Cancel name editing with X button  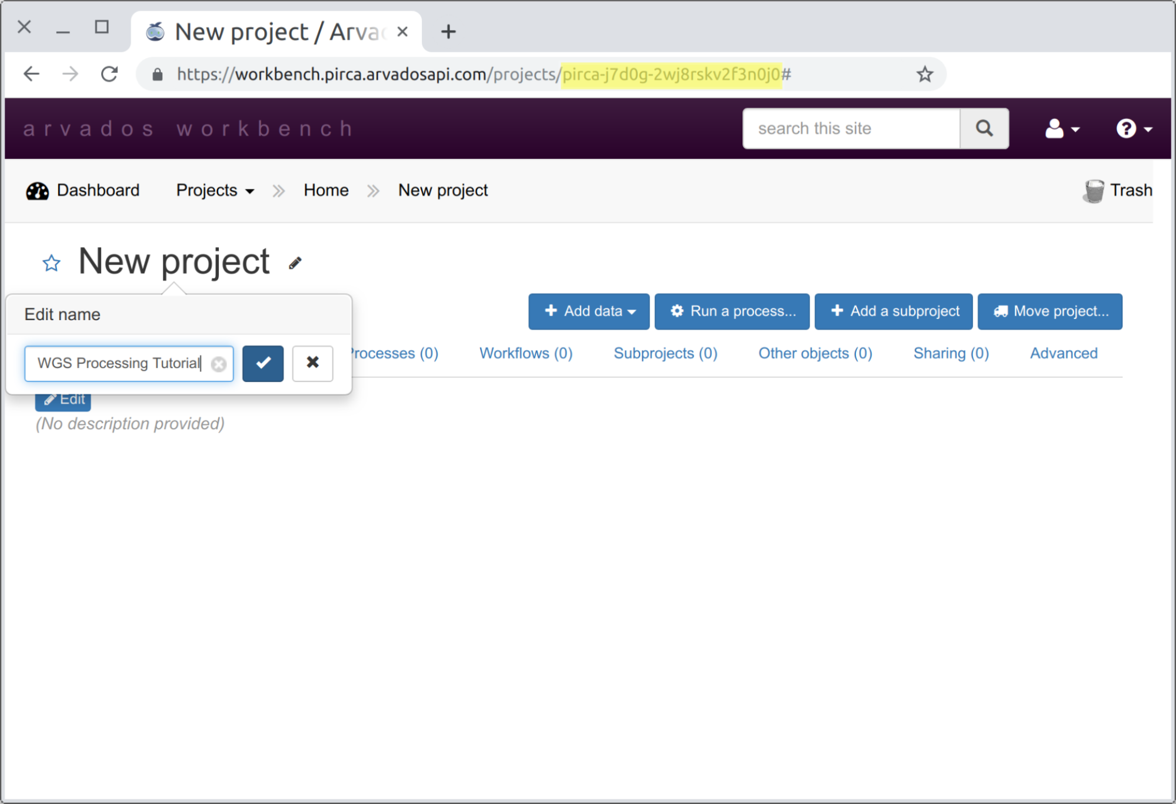(312, 363)
